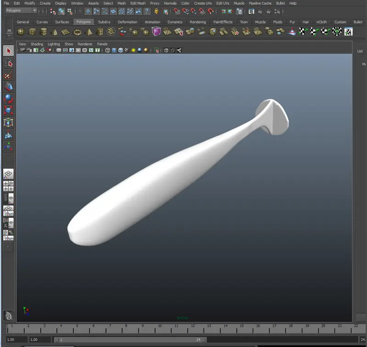Screen dimensions: 367x347
Task: Open the viewport Lighting menu
Action: [x=54, y=44]
